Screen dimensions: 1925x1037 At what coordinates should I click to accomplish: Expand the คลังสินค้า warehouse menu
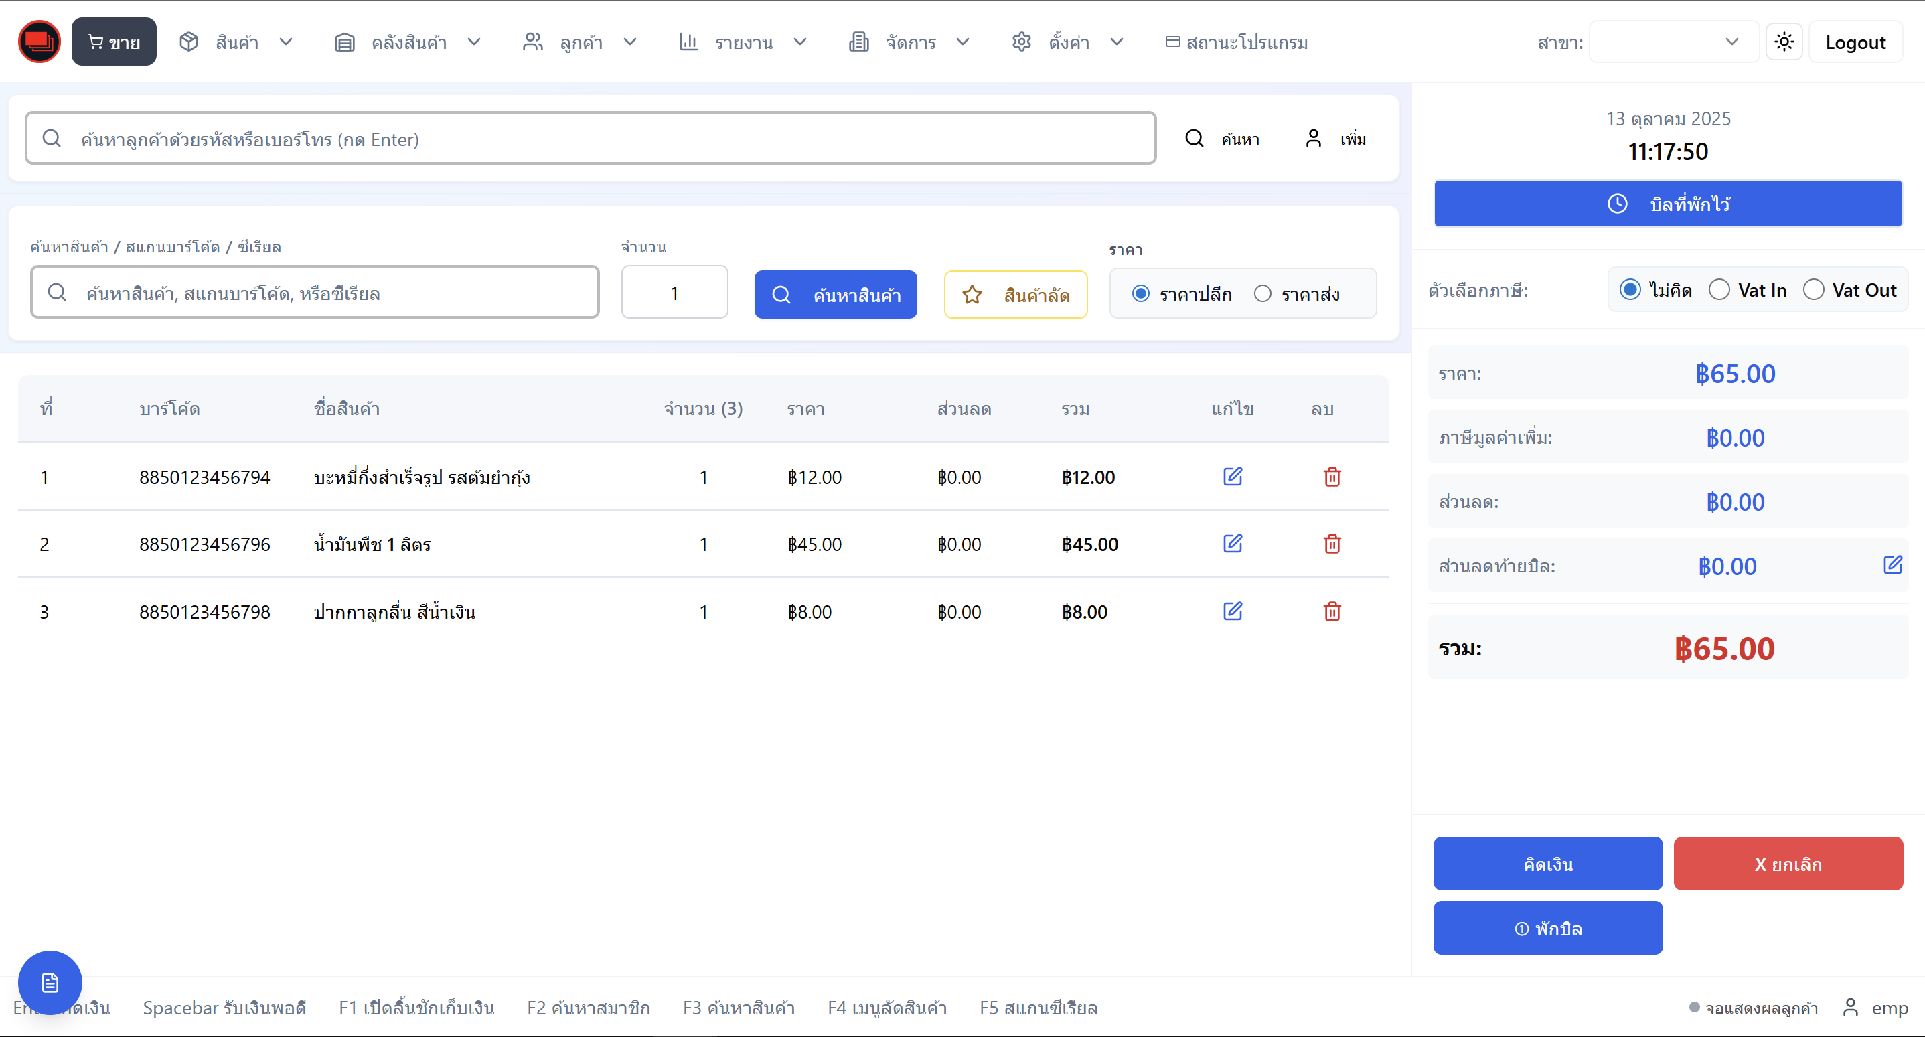point(408,42)
